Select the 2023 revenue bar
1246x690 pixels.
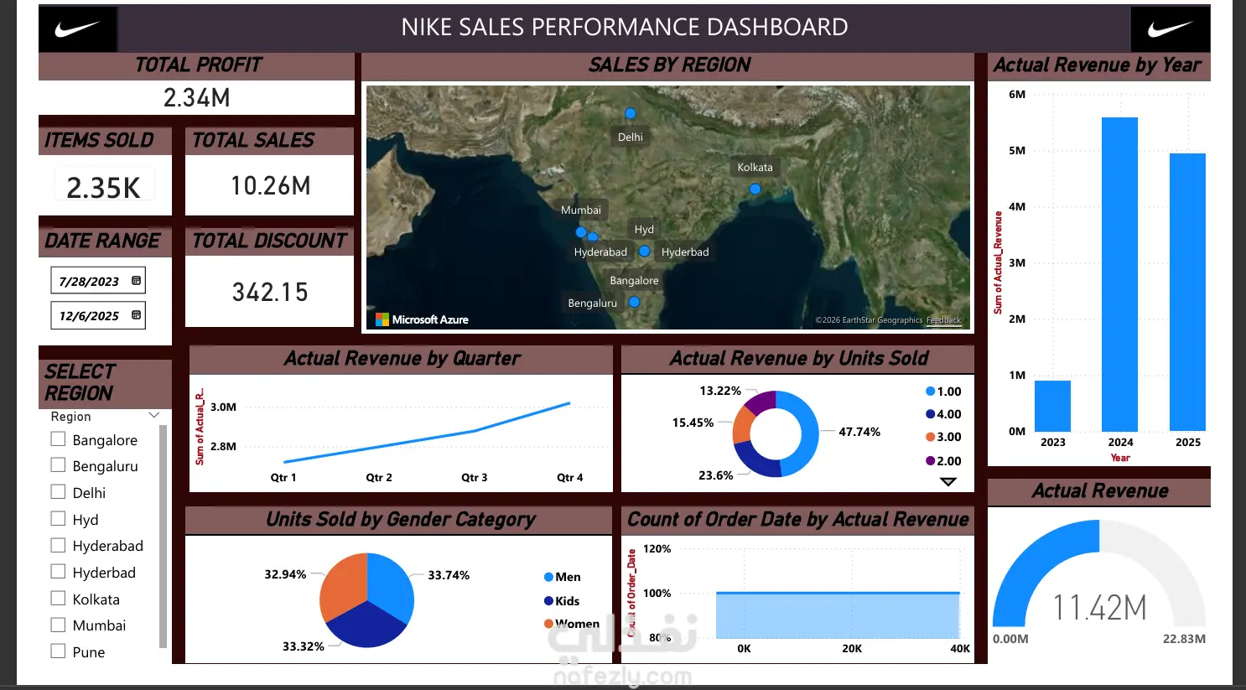pos(1052,406)
